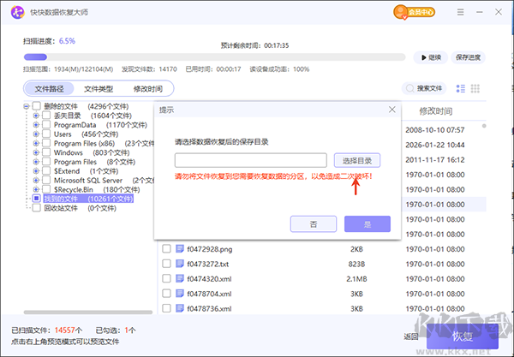514x357 pixels.
Task: Click the 搜索文件 search box
Action: click(424, 88)
